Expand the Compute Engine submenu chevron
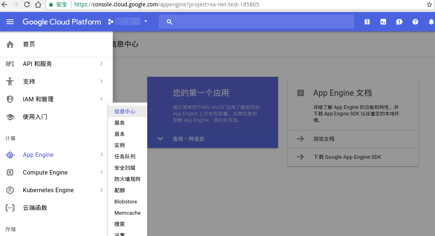Image resolution: width=435 pixels, height=236 pixels. [x=102, y=172]
